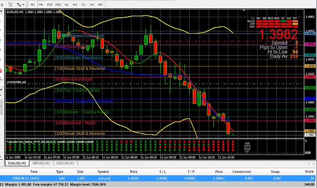This screenshot has width=317, height=188.
Task: Click '[1/8]Weak Stall & Reverse' label
Action: [80, 133]
